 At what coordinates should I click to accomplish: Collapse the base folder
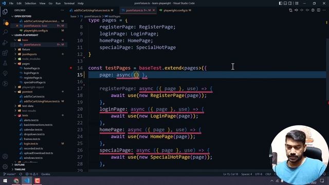click(25, 40)
